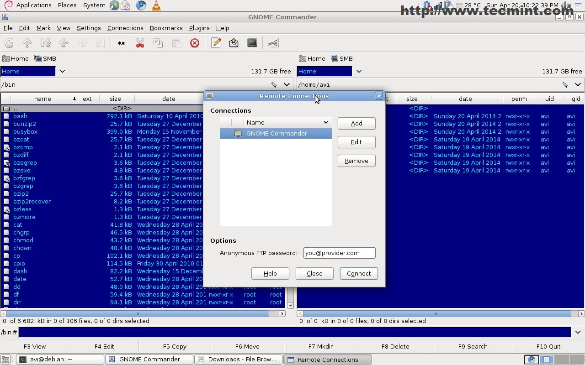The height and width of the screenshot is (365, 585).
Task: Open the terminal icon in the toolbar
Action: coord(252,43)
